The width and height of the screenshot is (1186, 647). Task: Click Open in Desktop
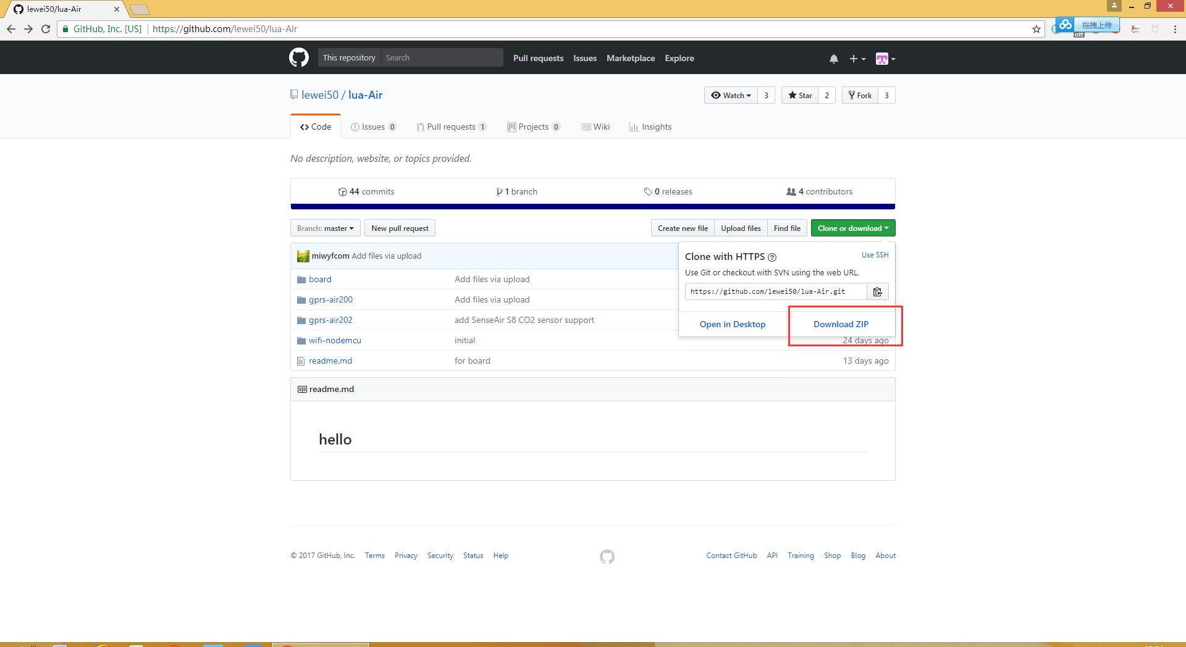(733, 324)
